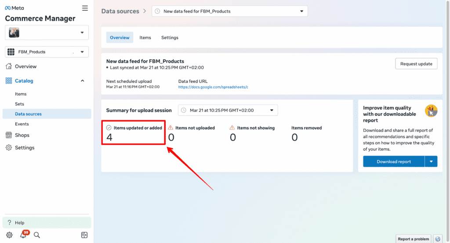
Task: Click the Commerce Manager title
Action: click(x=40, y=18)
